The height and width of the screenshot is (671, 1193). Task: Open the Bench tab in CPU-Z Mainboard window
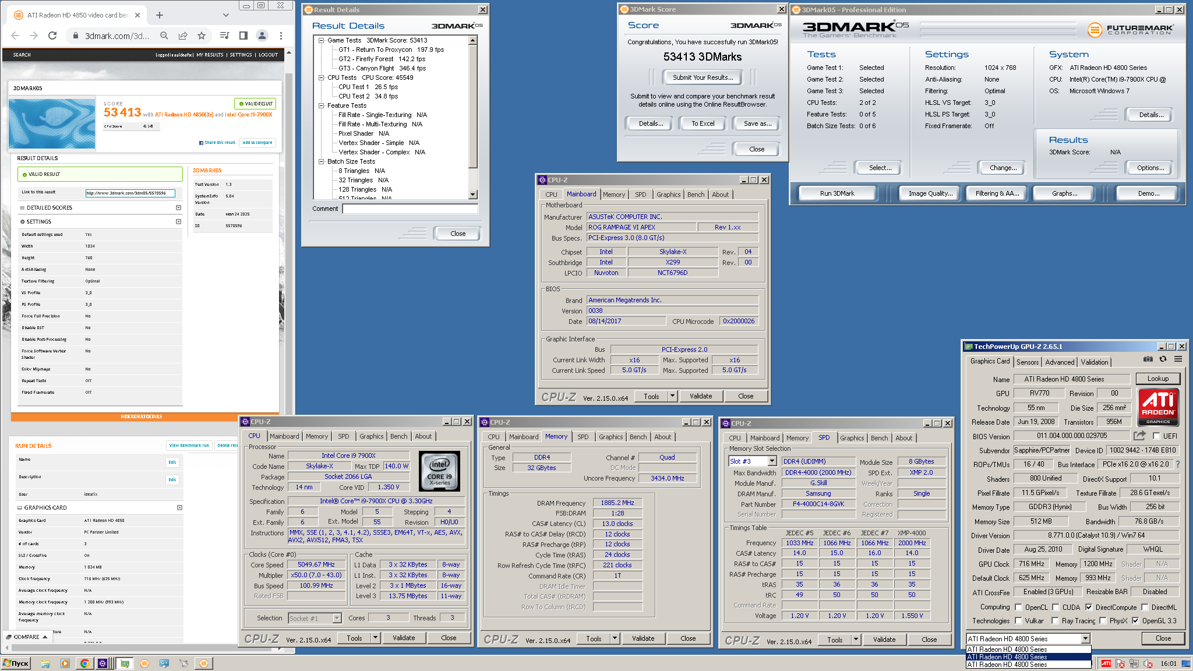(x=696, y=195)
